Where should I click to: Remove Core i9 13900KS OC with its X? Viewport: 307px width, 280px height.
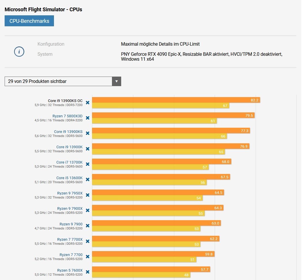88,103
